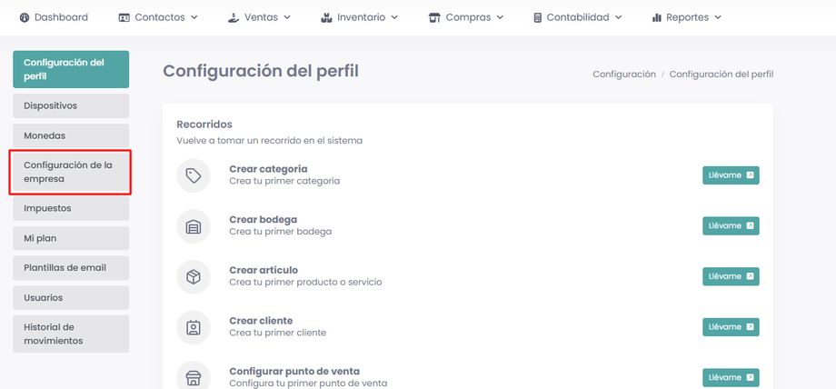The width and height of the screenshot is (836, 389).
Task: Open Historial de movimientos section
Action: pyautogui.click(x=71, y=334)
